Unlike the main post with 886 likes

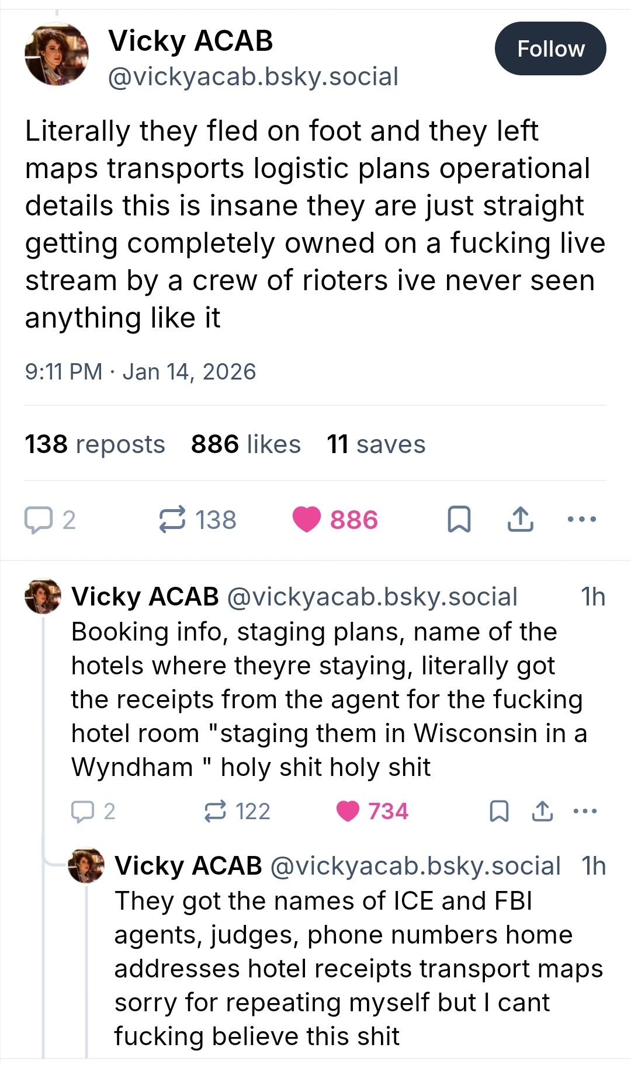pyautogui.click(x=307, y=519)
